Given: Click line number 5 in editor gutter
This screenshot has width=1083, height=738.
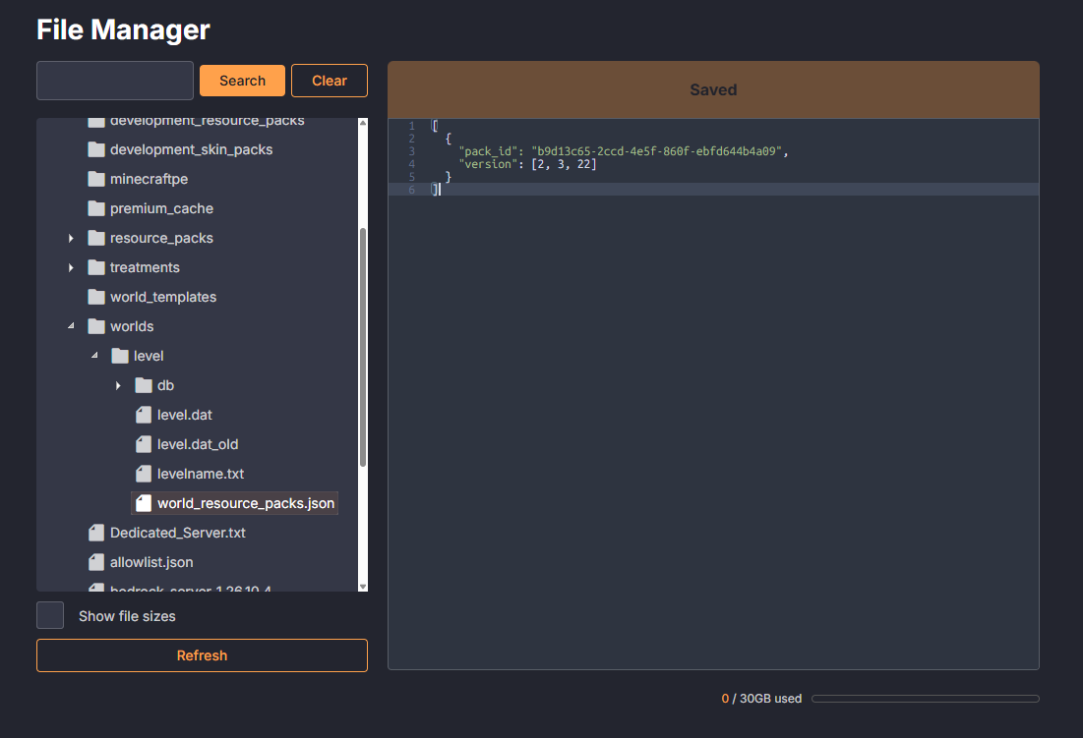Looking at the screenshot, I should point(411,177).
